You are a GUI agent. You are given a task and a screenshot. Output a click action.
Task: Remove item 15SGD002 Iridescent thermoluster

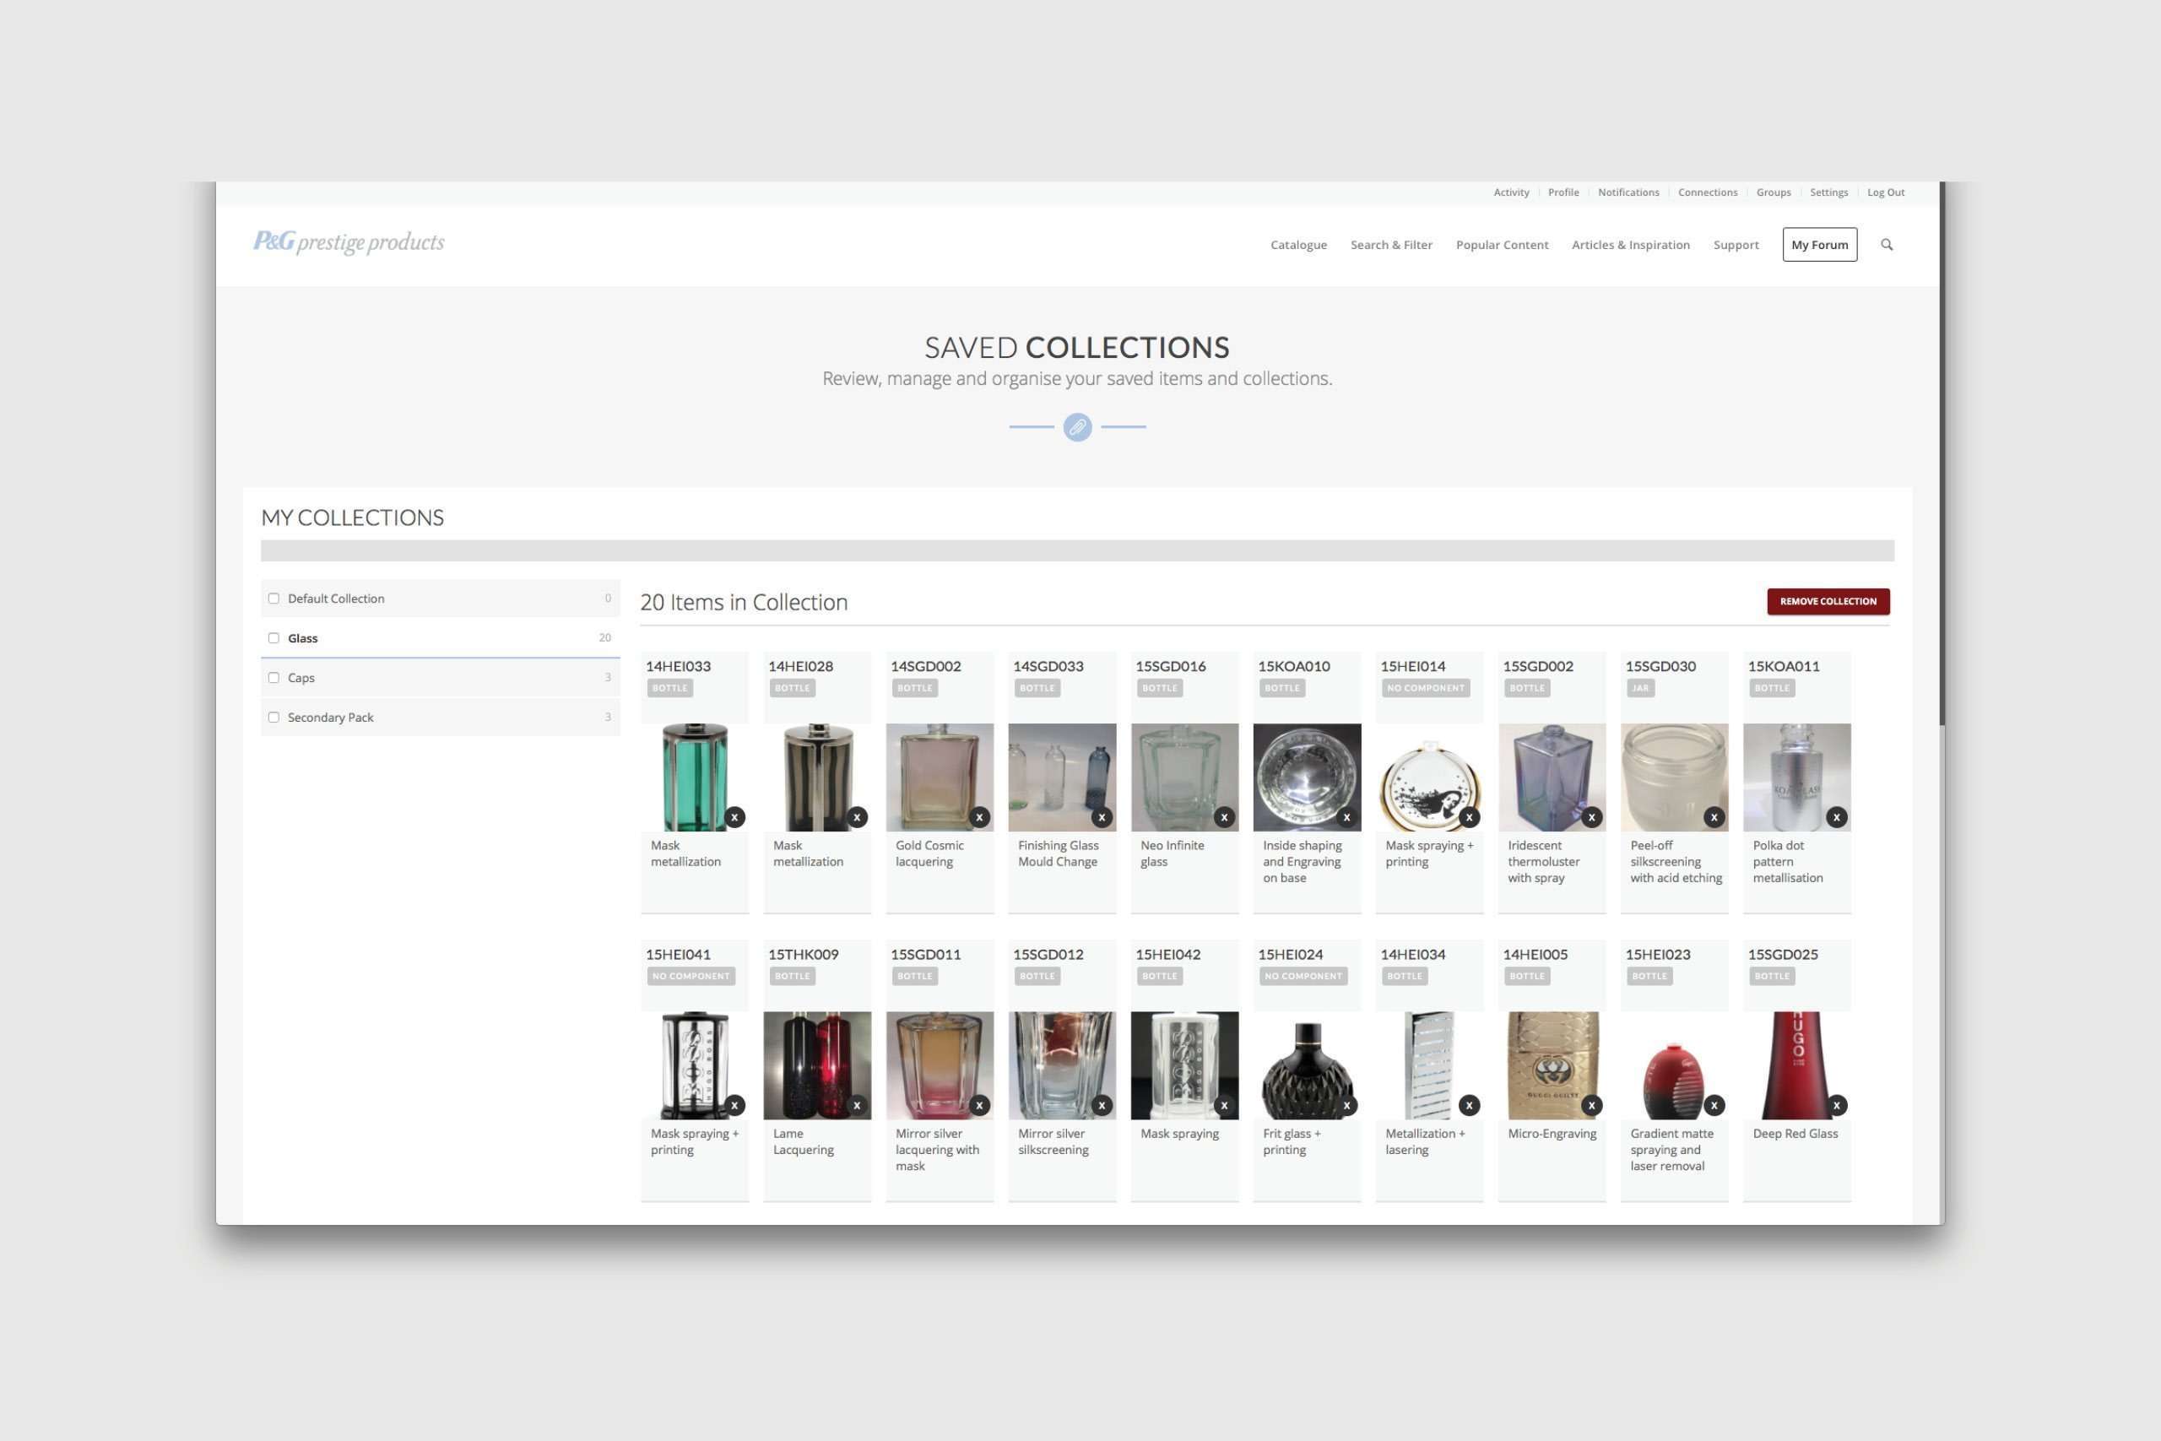point(1591,817)
